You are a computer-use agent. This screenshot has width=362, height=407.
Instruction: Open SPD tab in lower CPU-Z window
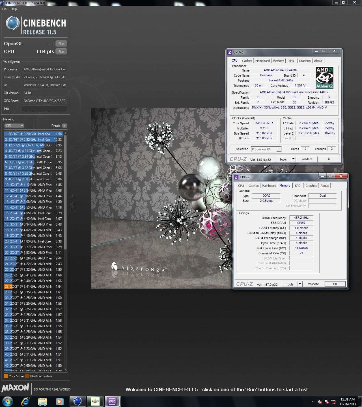point(298,186)
